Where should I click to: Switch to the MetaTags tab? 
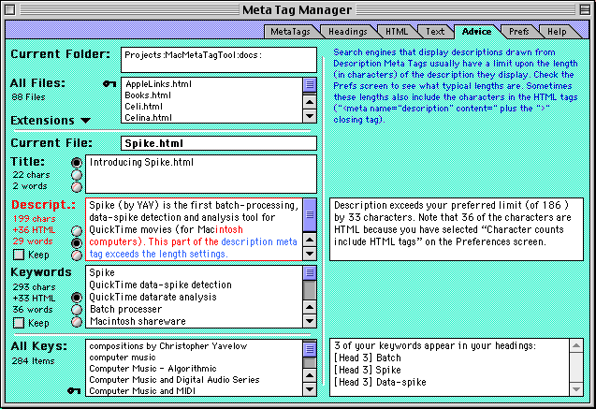point(290,32)
